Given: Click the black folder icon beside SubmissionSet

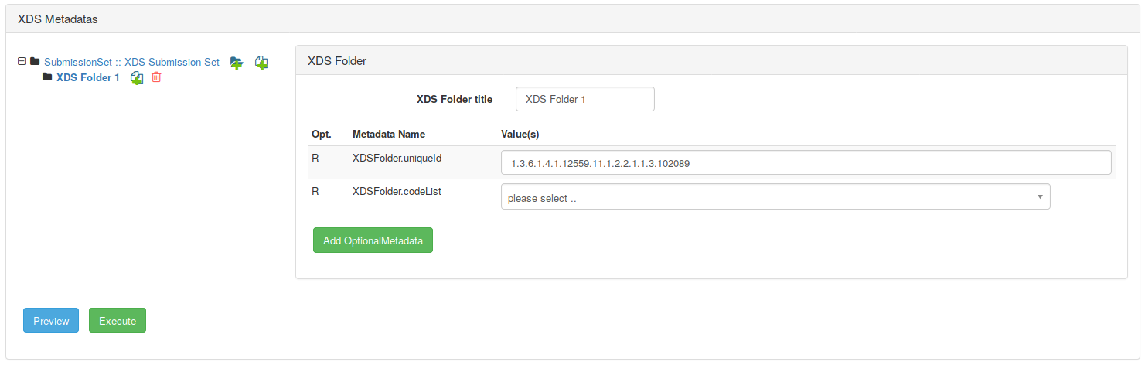Looking at the screenshot, I should [x=35, y=61].
